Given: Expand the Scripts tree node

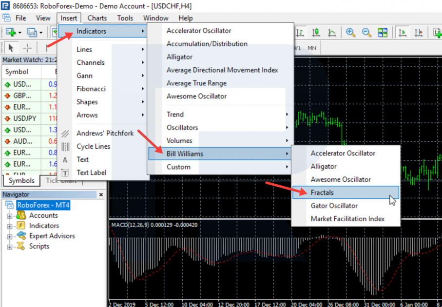Looking at the screenshot, I should [x=10, y=247].
